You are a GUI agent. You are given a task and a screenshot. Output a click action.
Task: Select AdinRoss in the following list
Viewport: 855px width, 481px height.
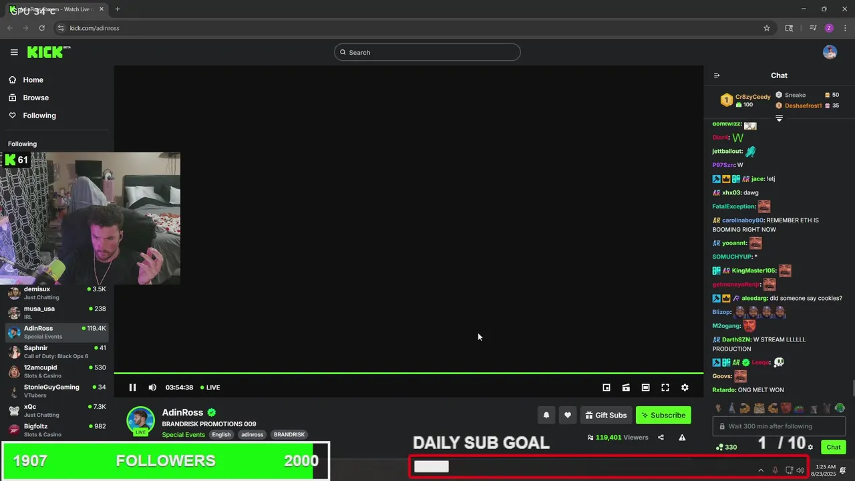pos(57,332)
